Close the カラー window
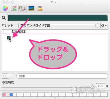Screen dimensions: 110x99 [3, 2]
